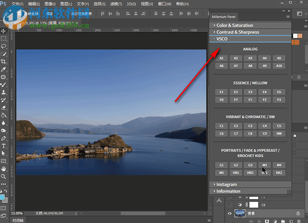Open the 滤镜(T) menu
Screen dimensions: 308x223
115,4
